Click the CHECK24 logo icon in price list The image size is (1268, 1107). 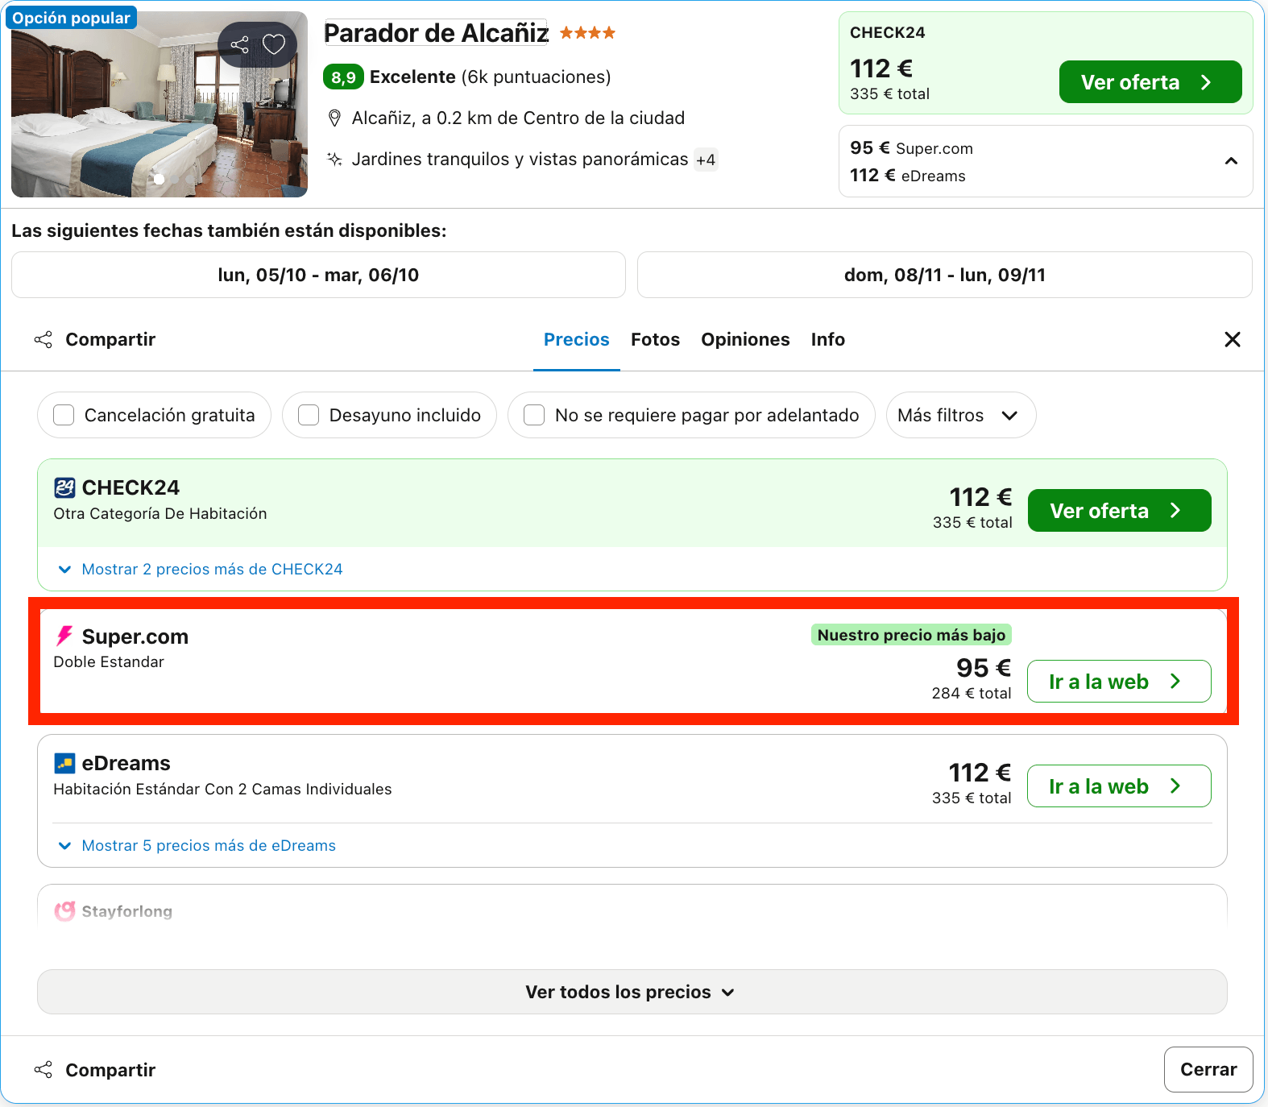pos(64,487)
